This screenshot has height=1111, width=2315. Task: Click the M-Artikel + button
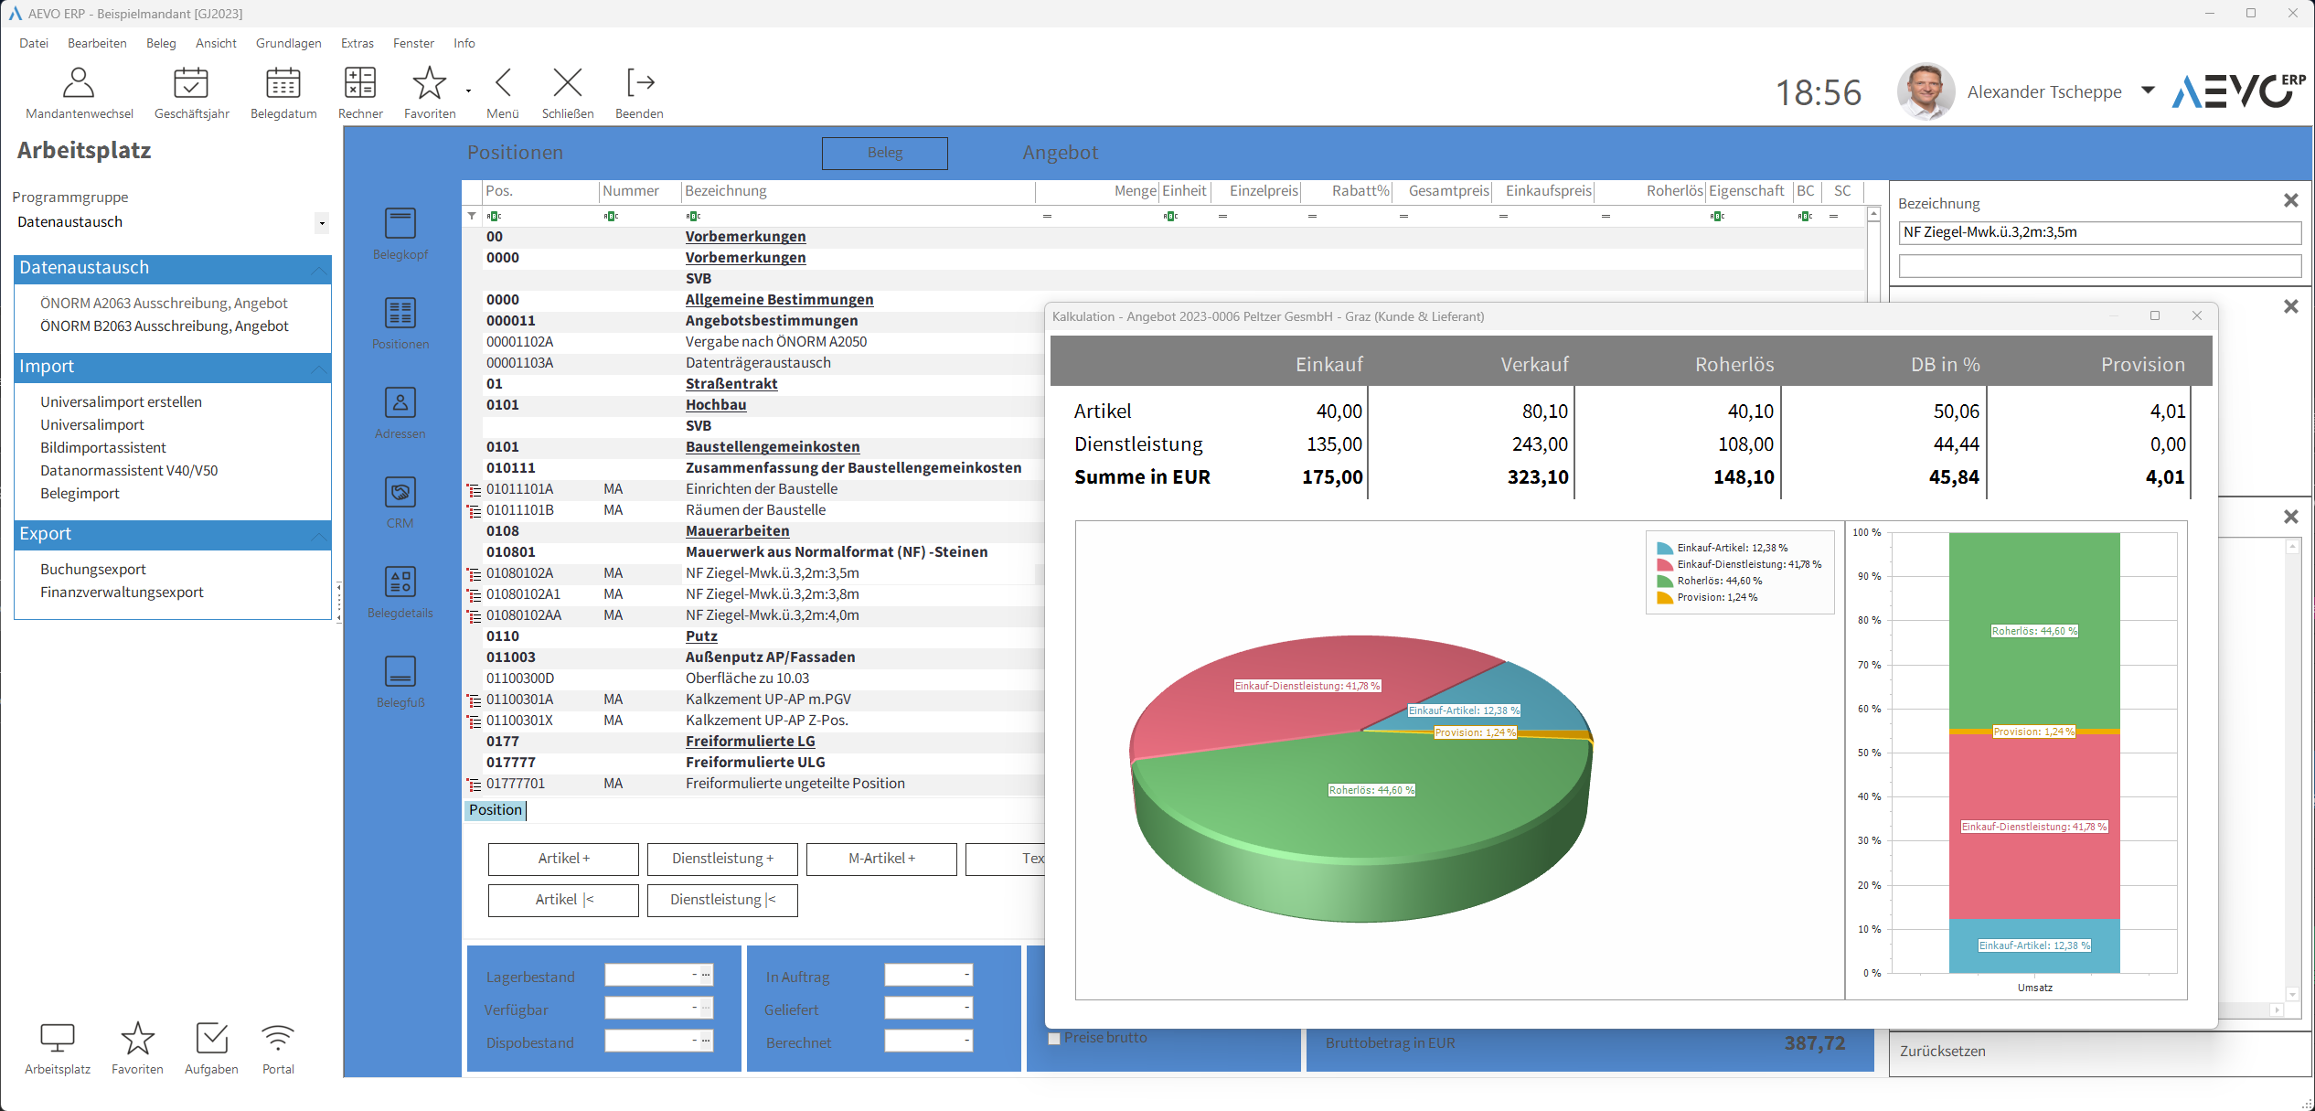[x=881, y=859]
